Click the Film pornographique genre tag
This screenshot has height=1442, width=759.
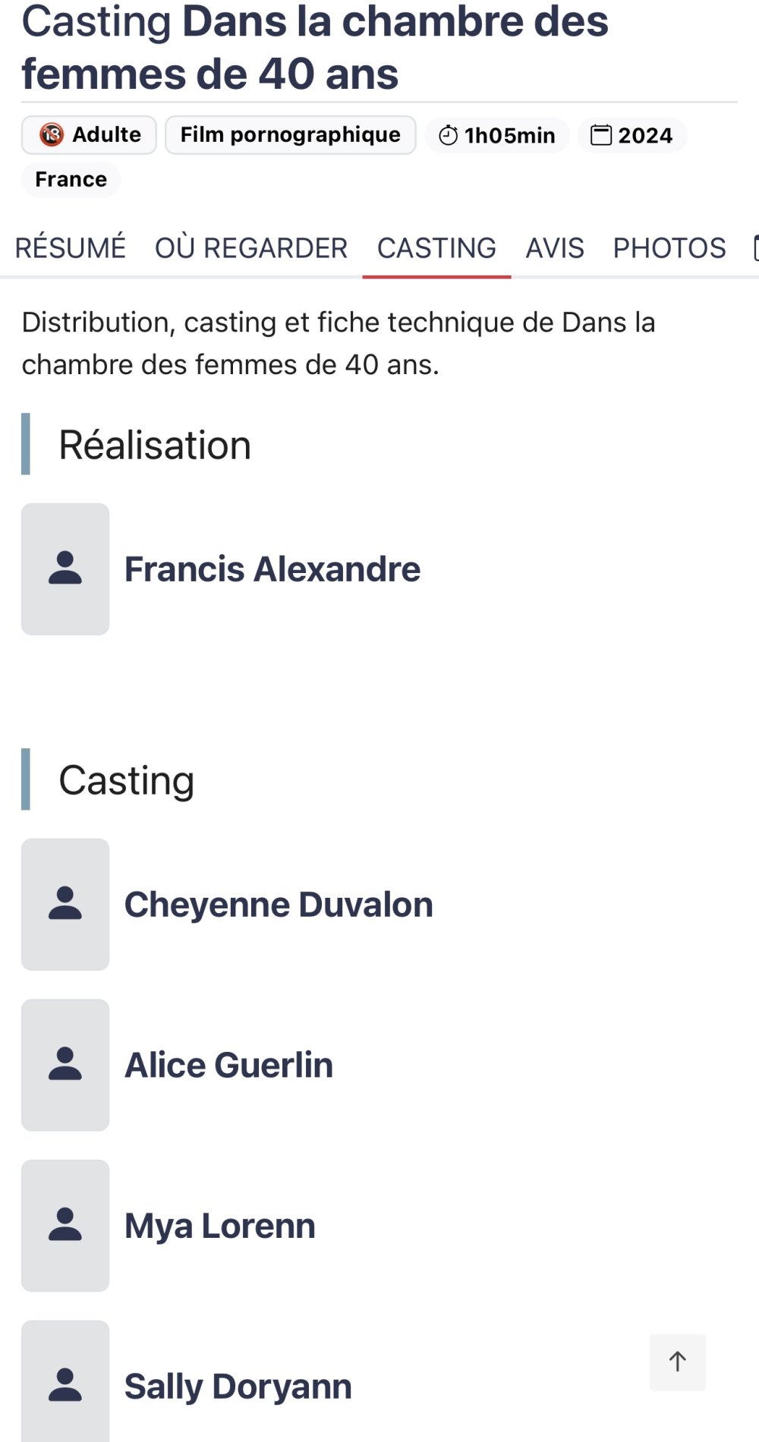[290, 135]
